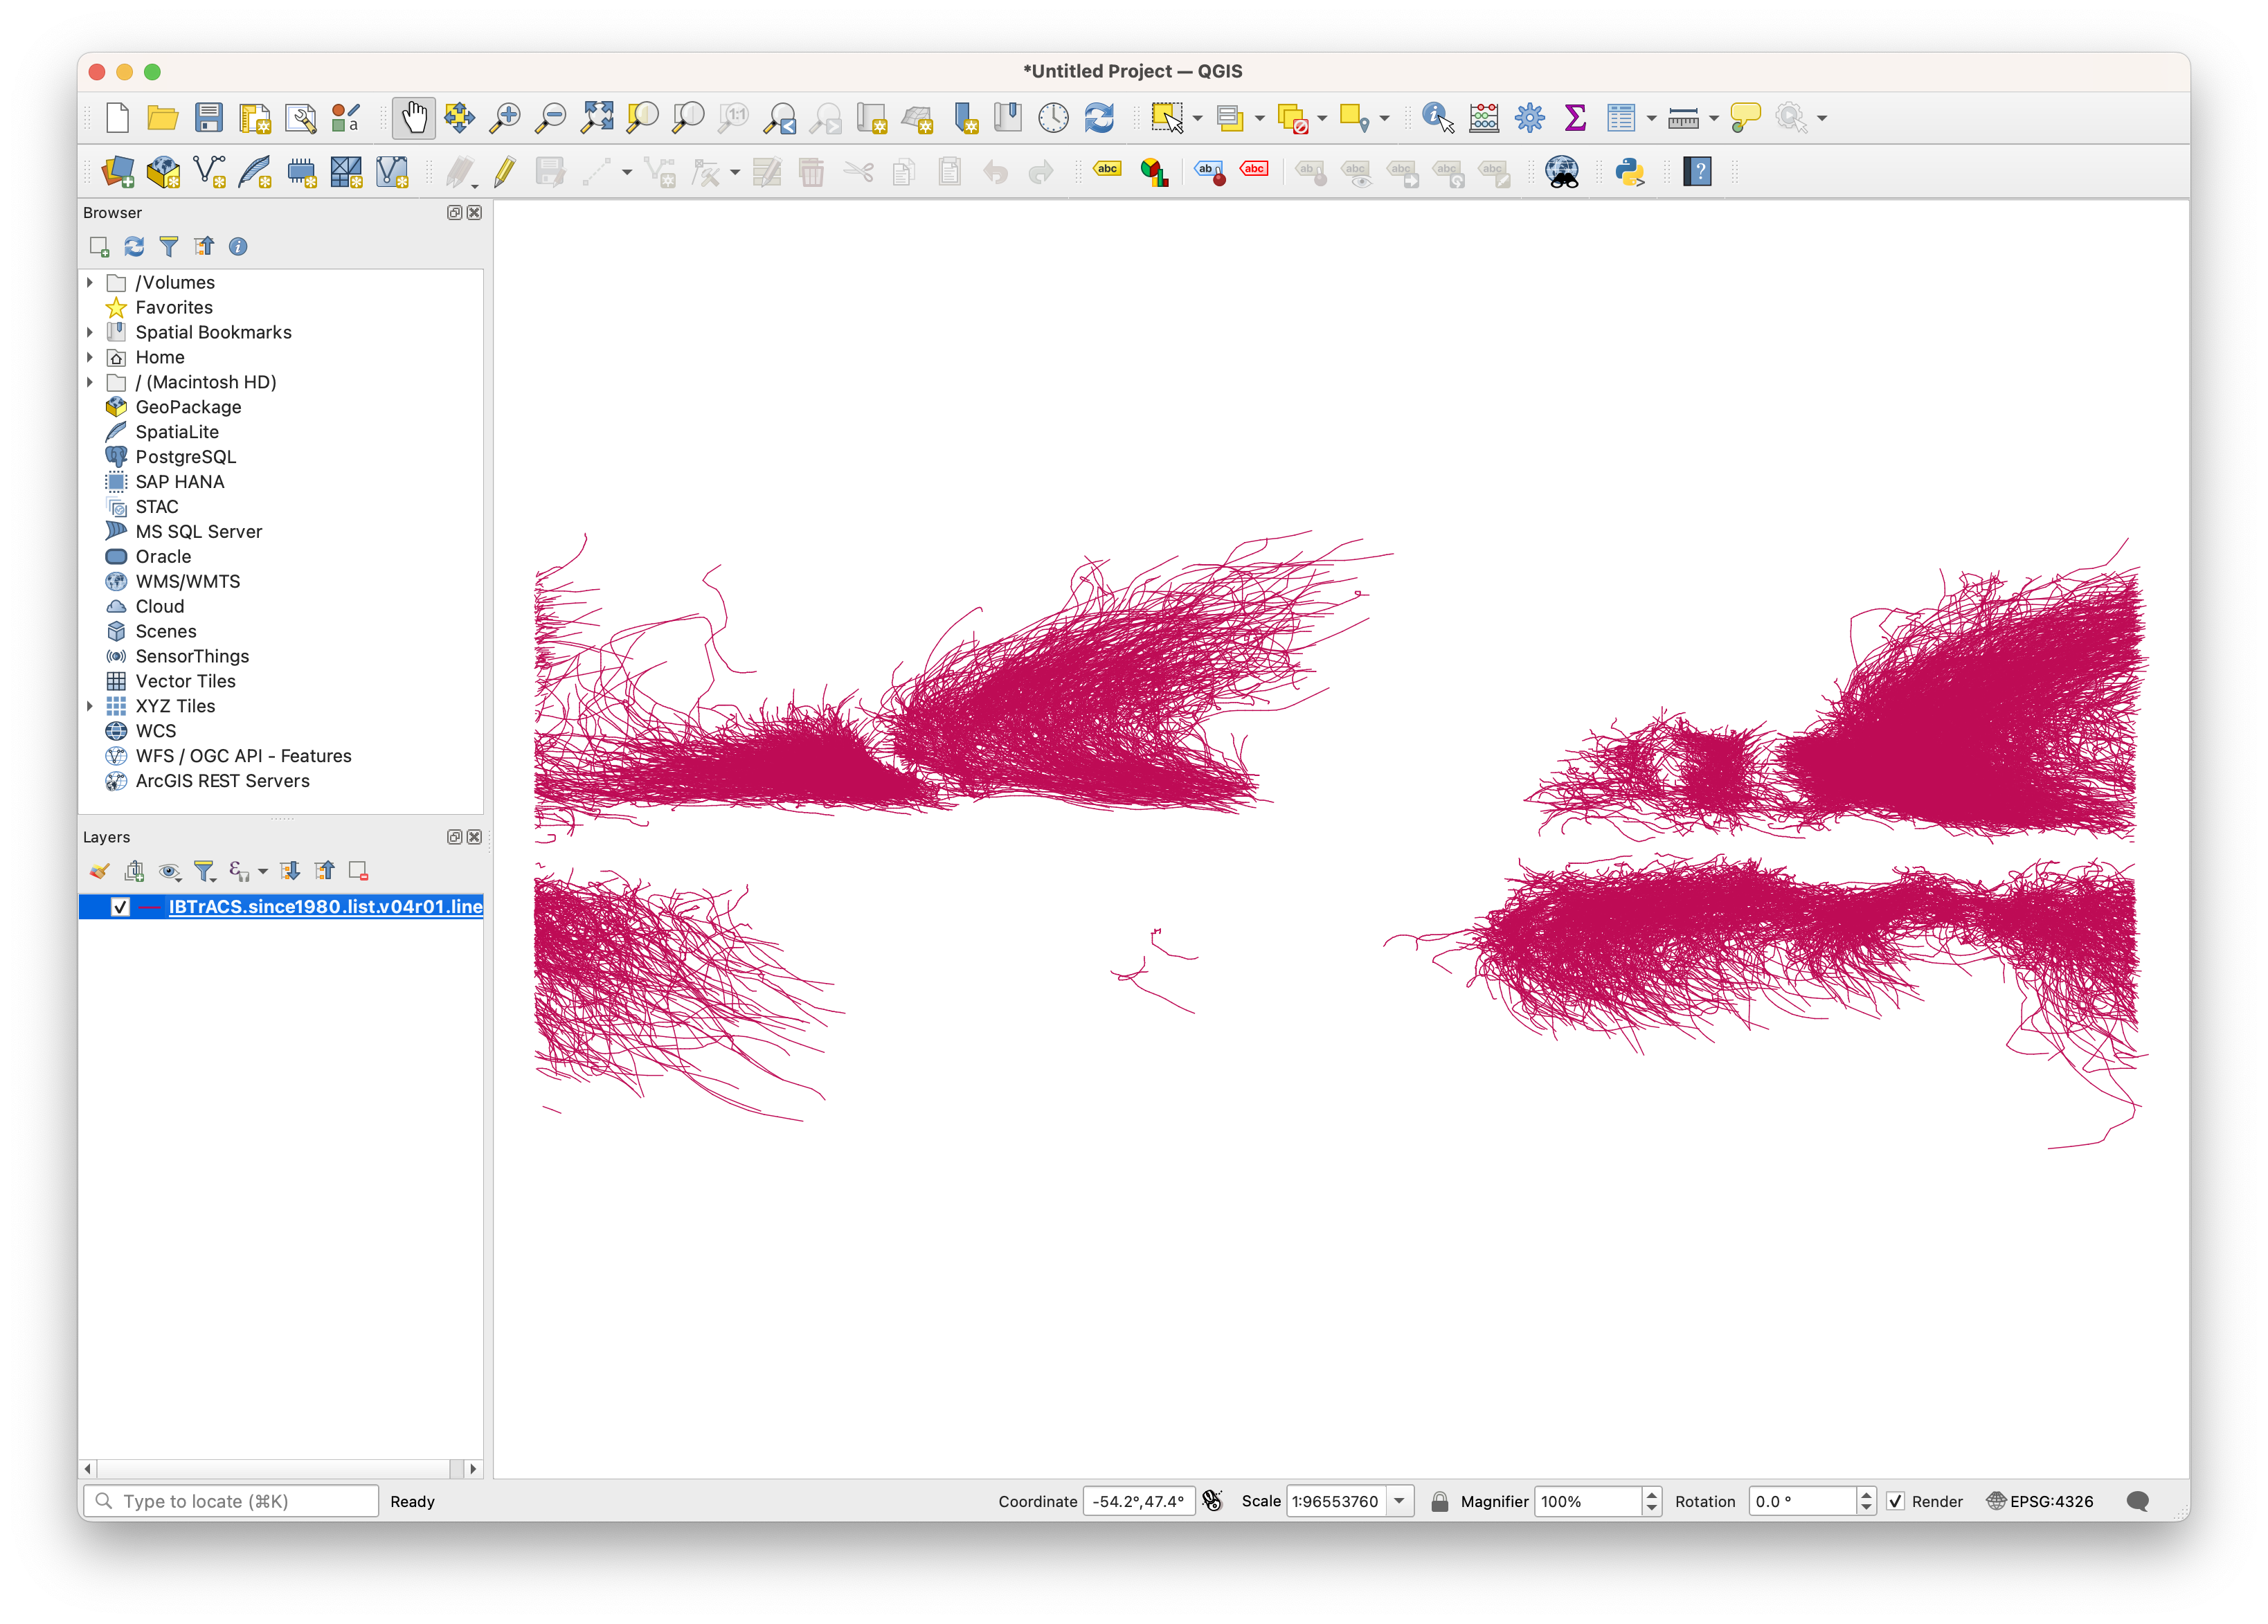
Task: Click the IBTrACS layer magenta line symbol
Action: (x=150, y=907)
